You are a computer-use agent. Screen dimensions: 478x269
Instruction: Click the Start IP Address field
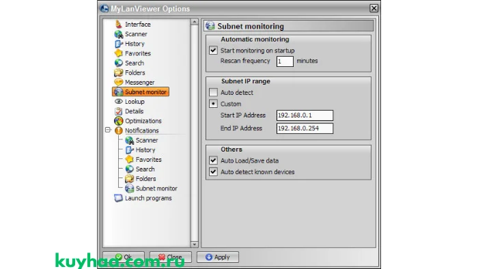tap(305, 115)
